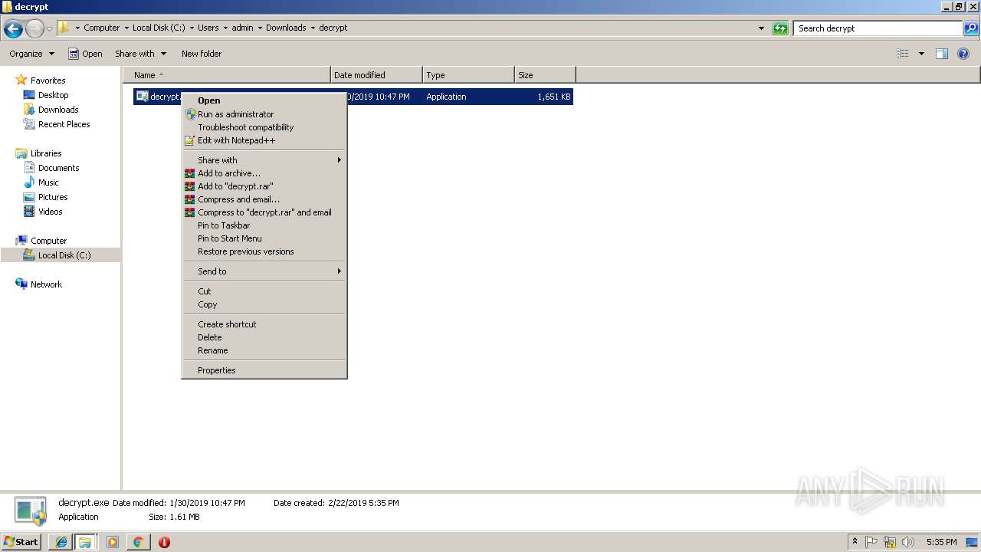Viewport: 981px width, 552px height.
Task: Select Downloads under Favorites
Action: (58, 110)
